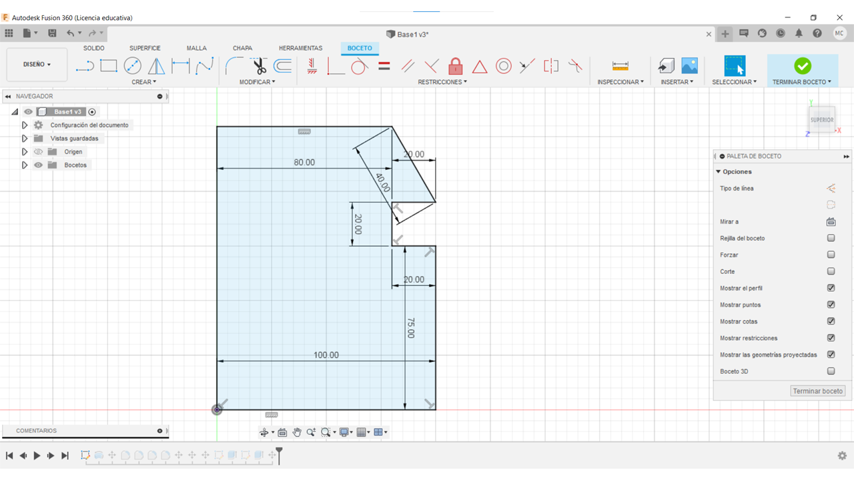The width and height of the screenshot is (854, 480).
Task: Enable the Boceto 3D checkbox
Action: [831, 371]
